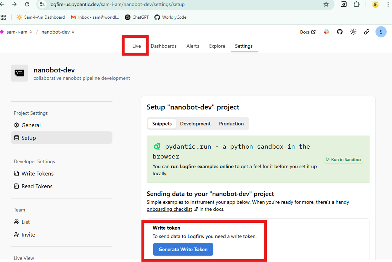Screen dimensions: 392x262
Task: Click the Generate Write Token button
Action: (183, 249)
